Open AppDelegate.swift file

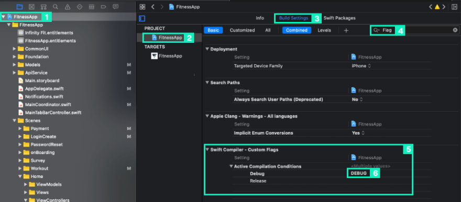[45, 88]
